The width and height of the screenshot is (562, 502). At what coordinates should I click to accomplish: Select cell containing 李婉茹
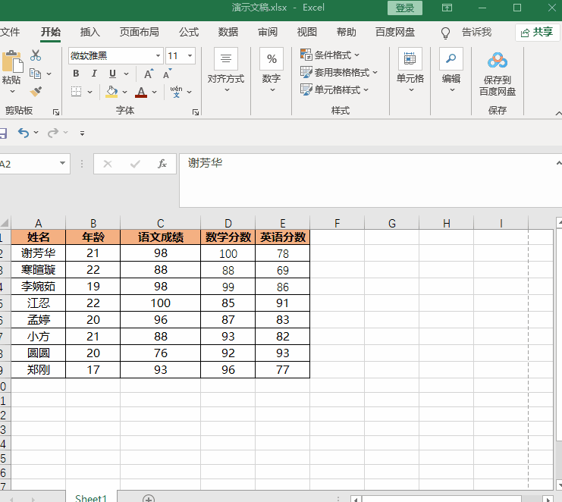pos(38,287)
